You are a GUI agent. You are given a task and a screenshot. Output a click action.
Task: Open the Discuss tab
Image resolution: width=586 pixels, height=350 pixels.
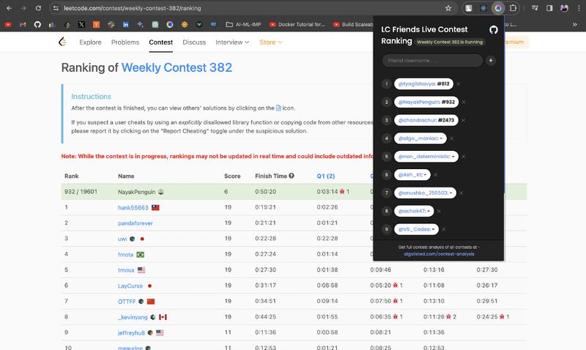[194, 42]
